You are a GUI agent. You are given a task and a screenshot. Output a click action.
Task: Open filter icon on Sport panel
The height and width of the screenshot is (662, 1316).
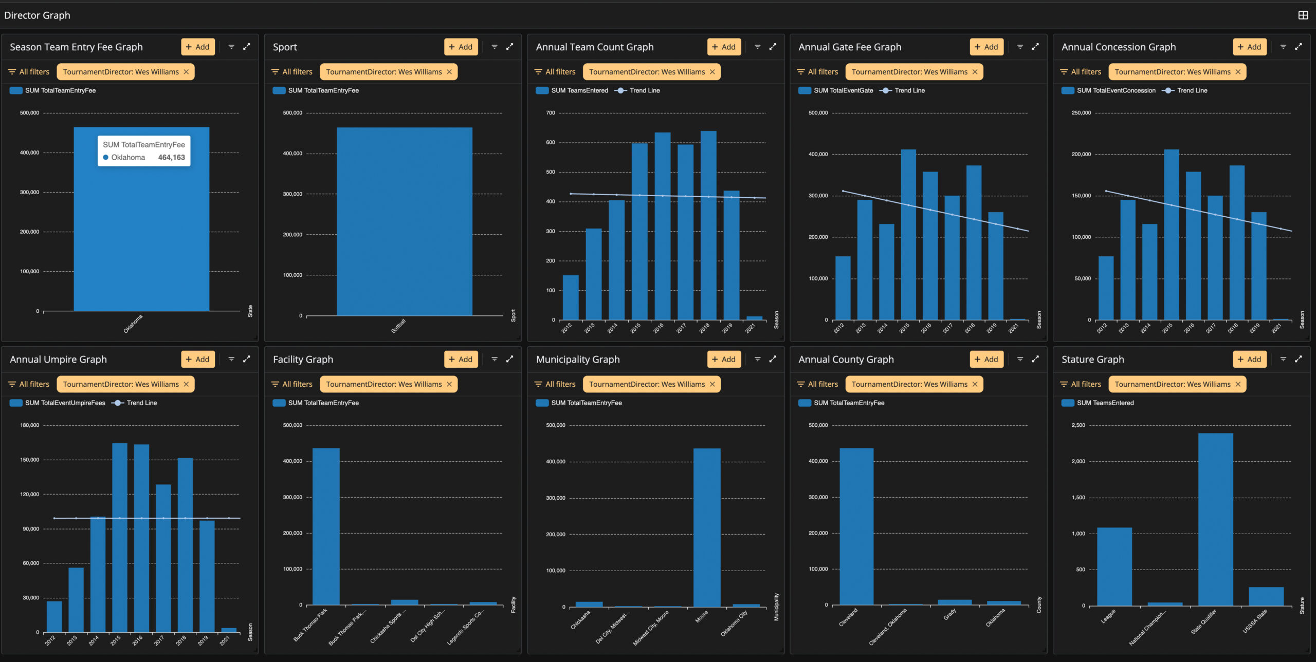point(495,47)
